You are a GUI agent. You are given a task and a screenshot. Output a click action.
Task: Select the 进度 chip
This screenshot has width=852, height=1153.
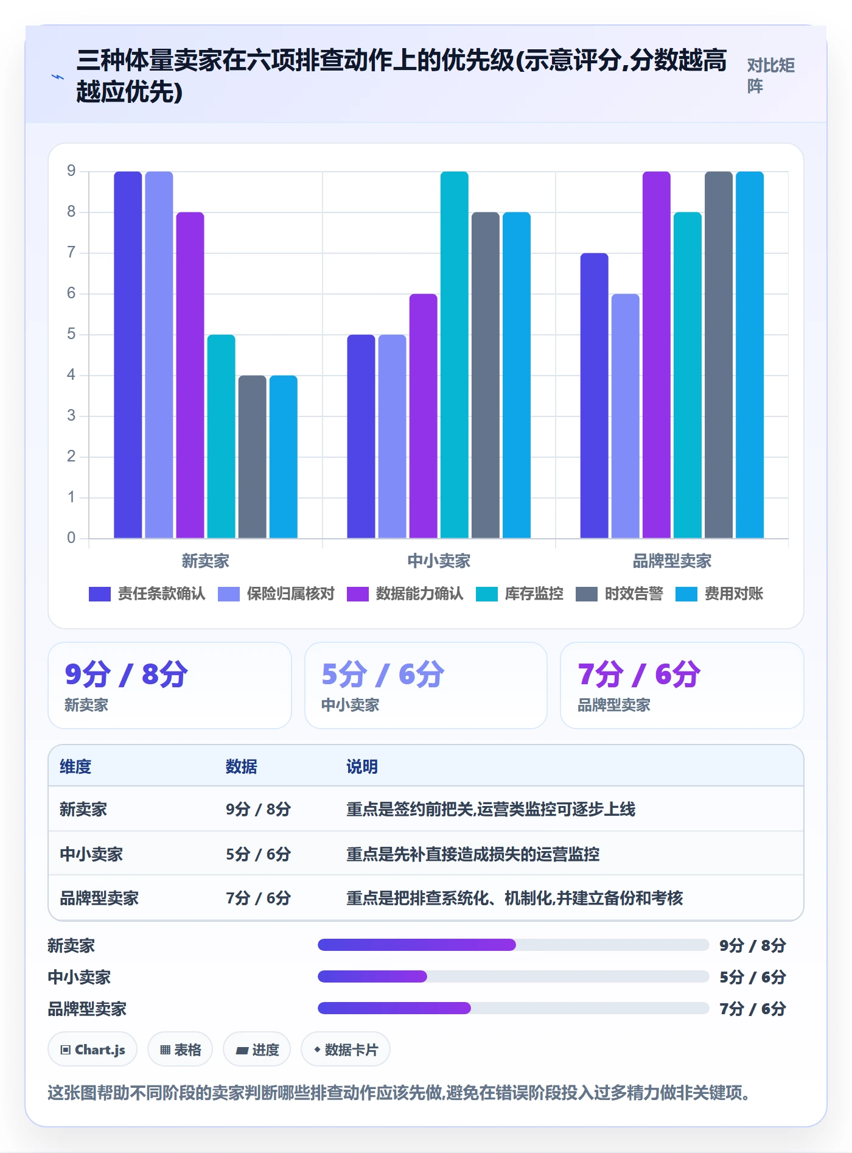[257, 1050]
